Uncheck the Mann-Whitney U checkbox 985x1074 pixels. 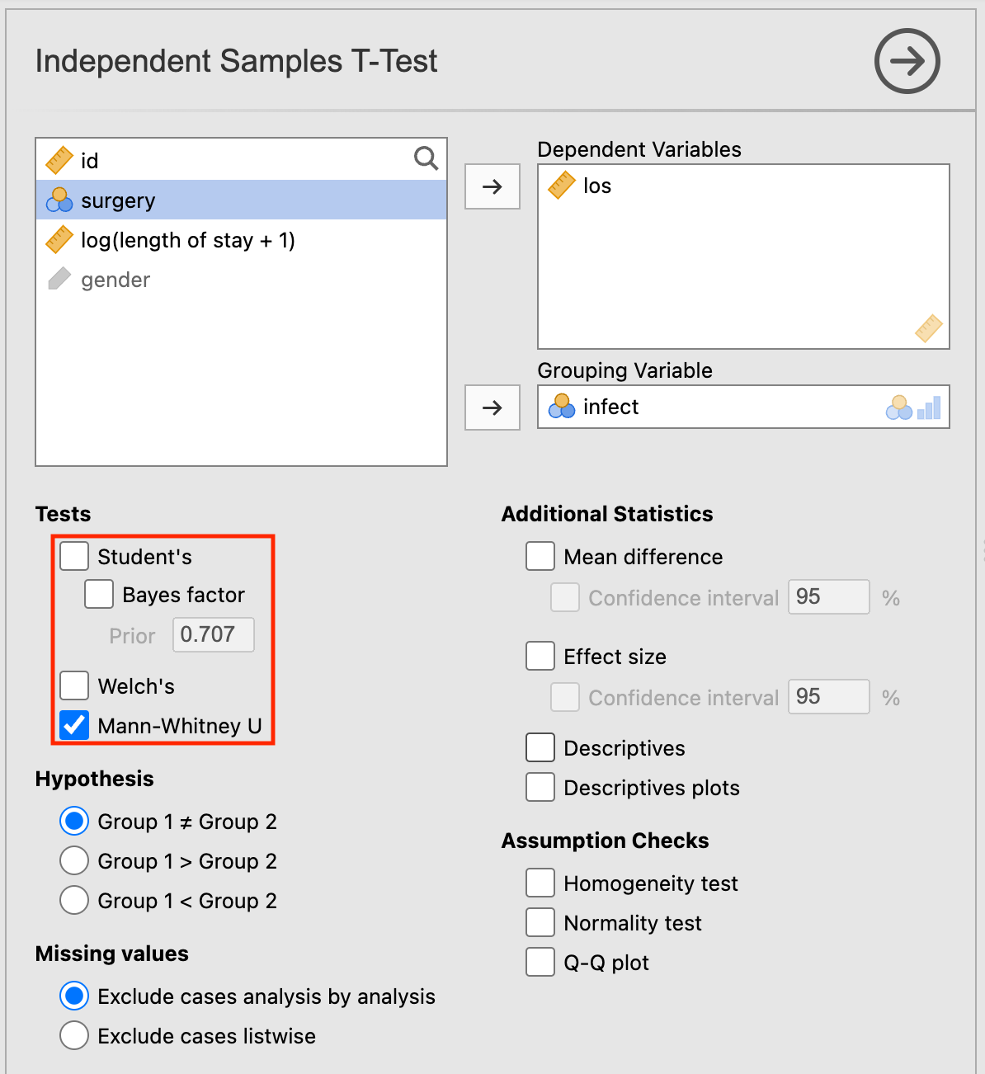(74, 725)
